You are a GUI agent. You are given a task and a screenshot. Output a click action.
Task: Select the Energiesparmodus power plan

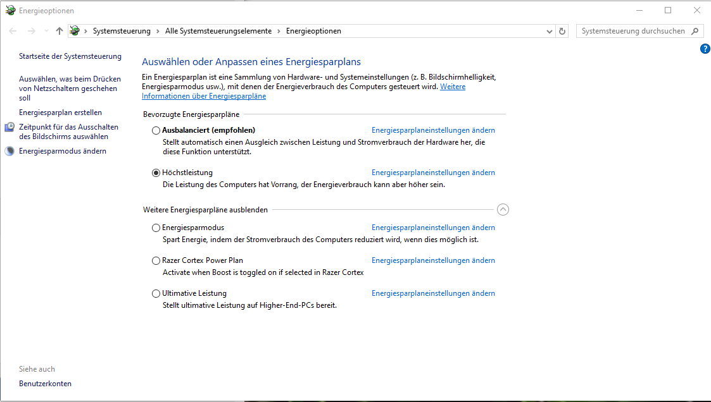156,228
